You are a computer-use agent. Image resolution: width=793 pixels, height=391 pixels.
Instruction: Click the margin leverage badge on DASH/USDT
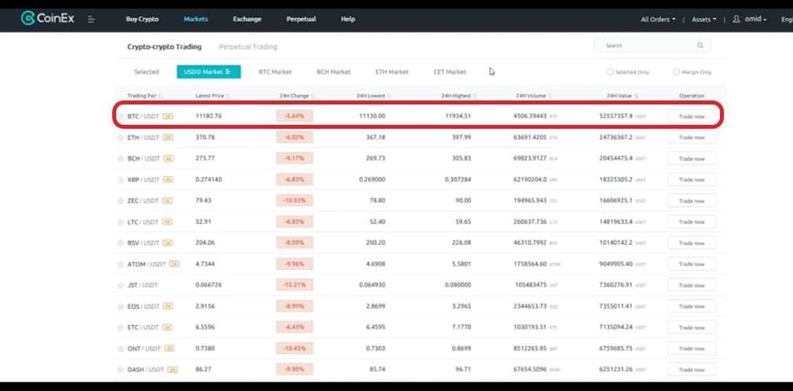pyautogui.click(x=173, y=370)
